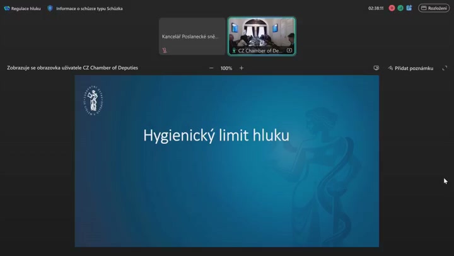Select the CZ Chamber of Deputies video tile
The height and width of the screenshot is (256, 454).
point(262,36)
